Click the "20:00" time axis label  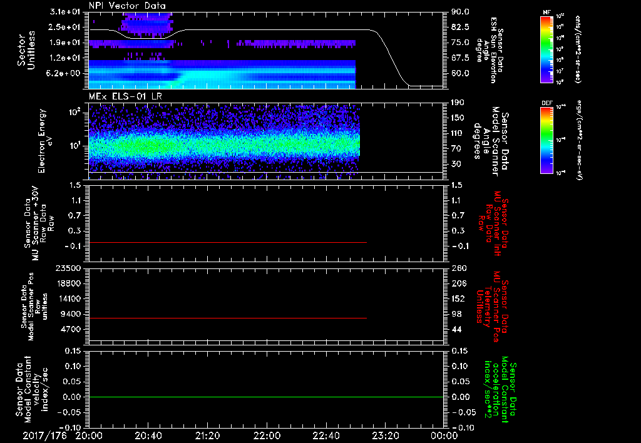(x=89, y=435)
